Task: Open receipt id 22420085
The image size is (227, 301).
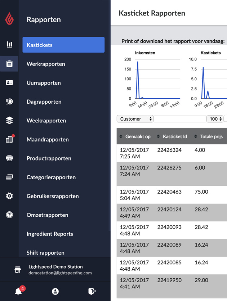Action: pyautogui.click(x=169, y=262)
